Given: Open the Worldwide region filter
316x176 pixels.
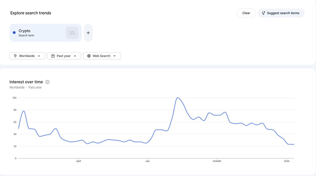Looking at the screenshot, I should click(x=27, y=56).
